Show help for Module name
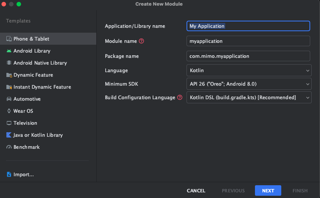Screen dimensions: 320x198 tap(141, 41)
